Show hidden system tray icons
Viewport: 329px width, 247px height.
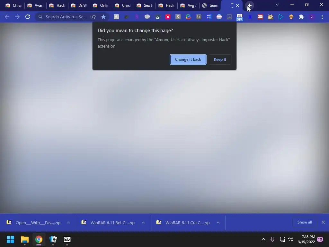(x=263, y=239)
